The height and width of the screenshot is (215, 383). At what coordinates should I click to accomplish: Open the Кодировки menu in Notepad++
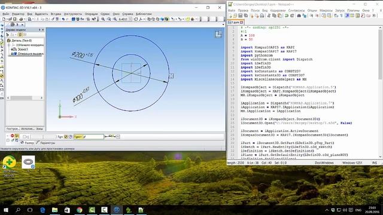[278, 11]
